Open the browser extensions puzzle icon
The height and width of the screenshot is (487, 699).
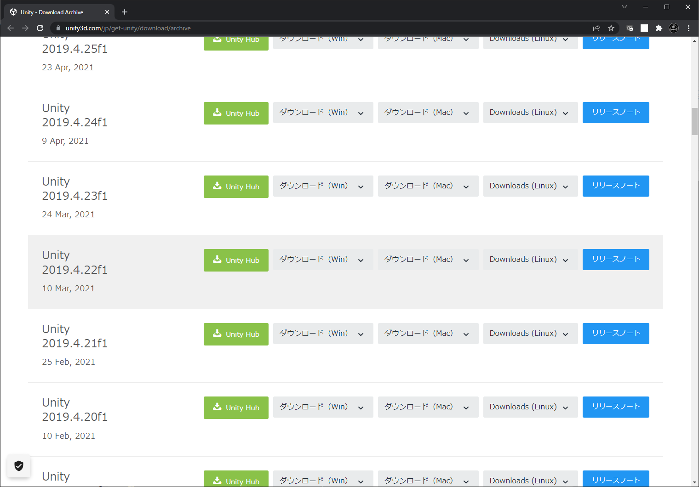pyautogui.click(x=659, y=28)
